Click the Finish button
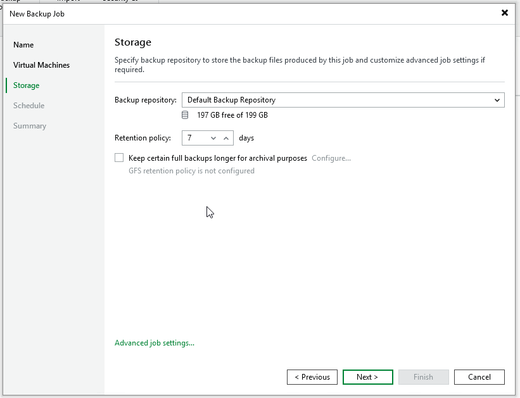The height and width of the screenshot is (398, 520). [423, 377]
